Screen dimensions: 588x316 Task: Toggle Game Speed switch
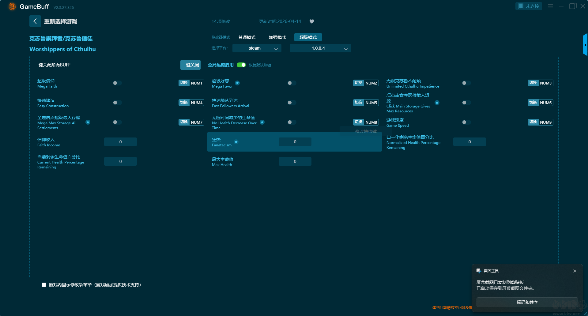tap(466, 122)
